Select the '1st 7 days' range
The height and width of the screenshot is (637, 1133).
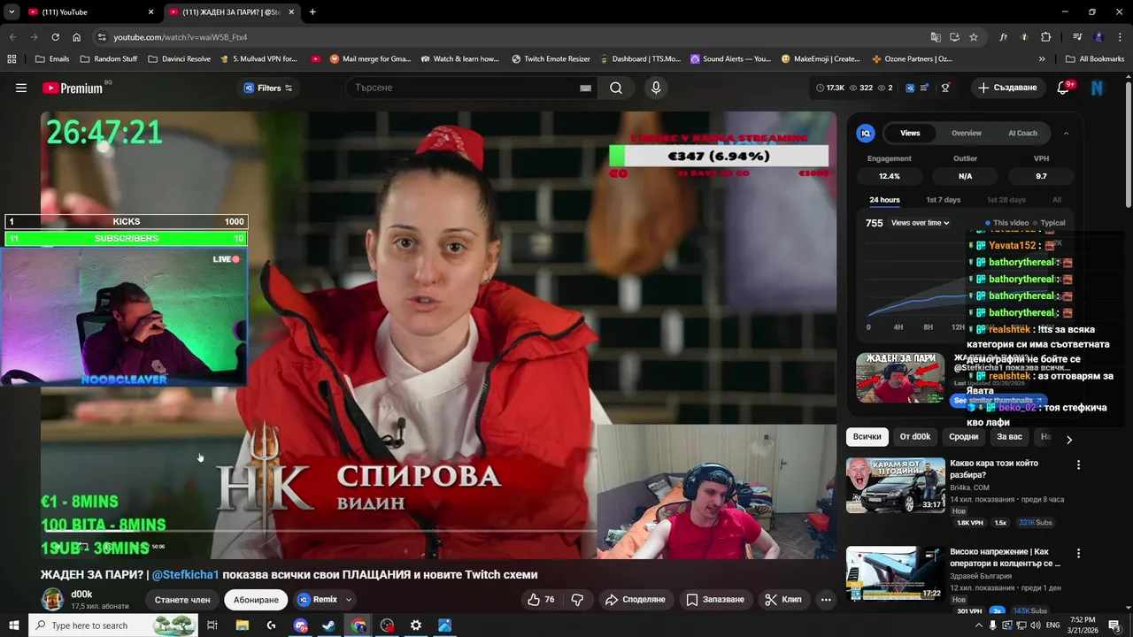pyautogui.click(x=943, y=200)
